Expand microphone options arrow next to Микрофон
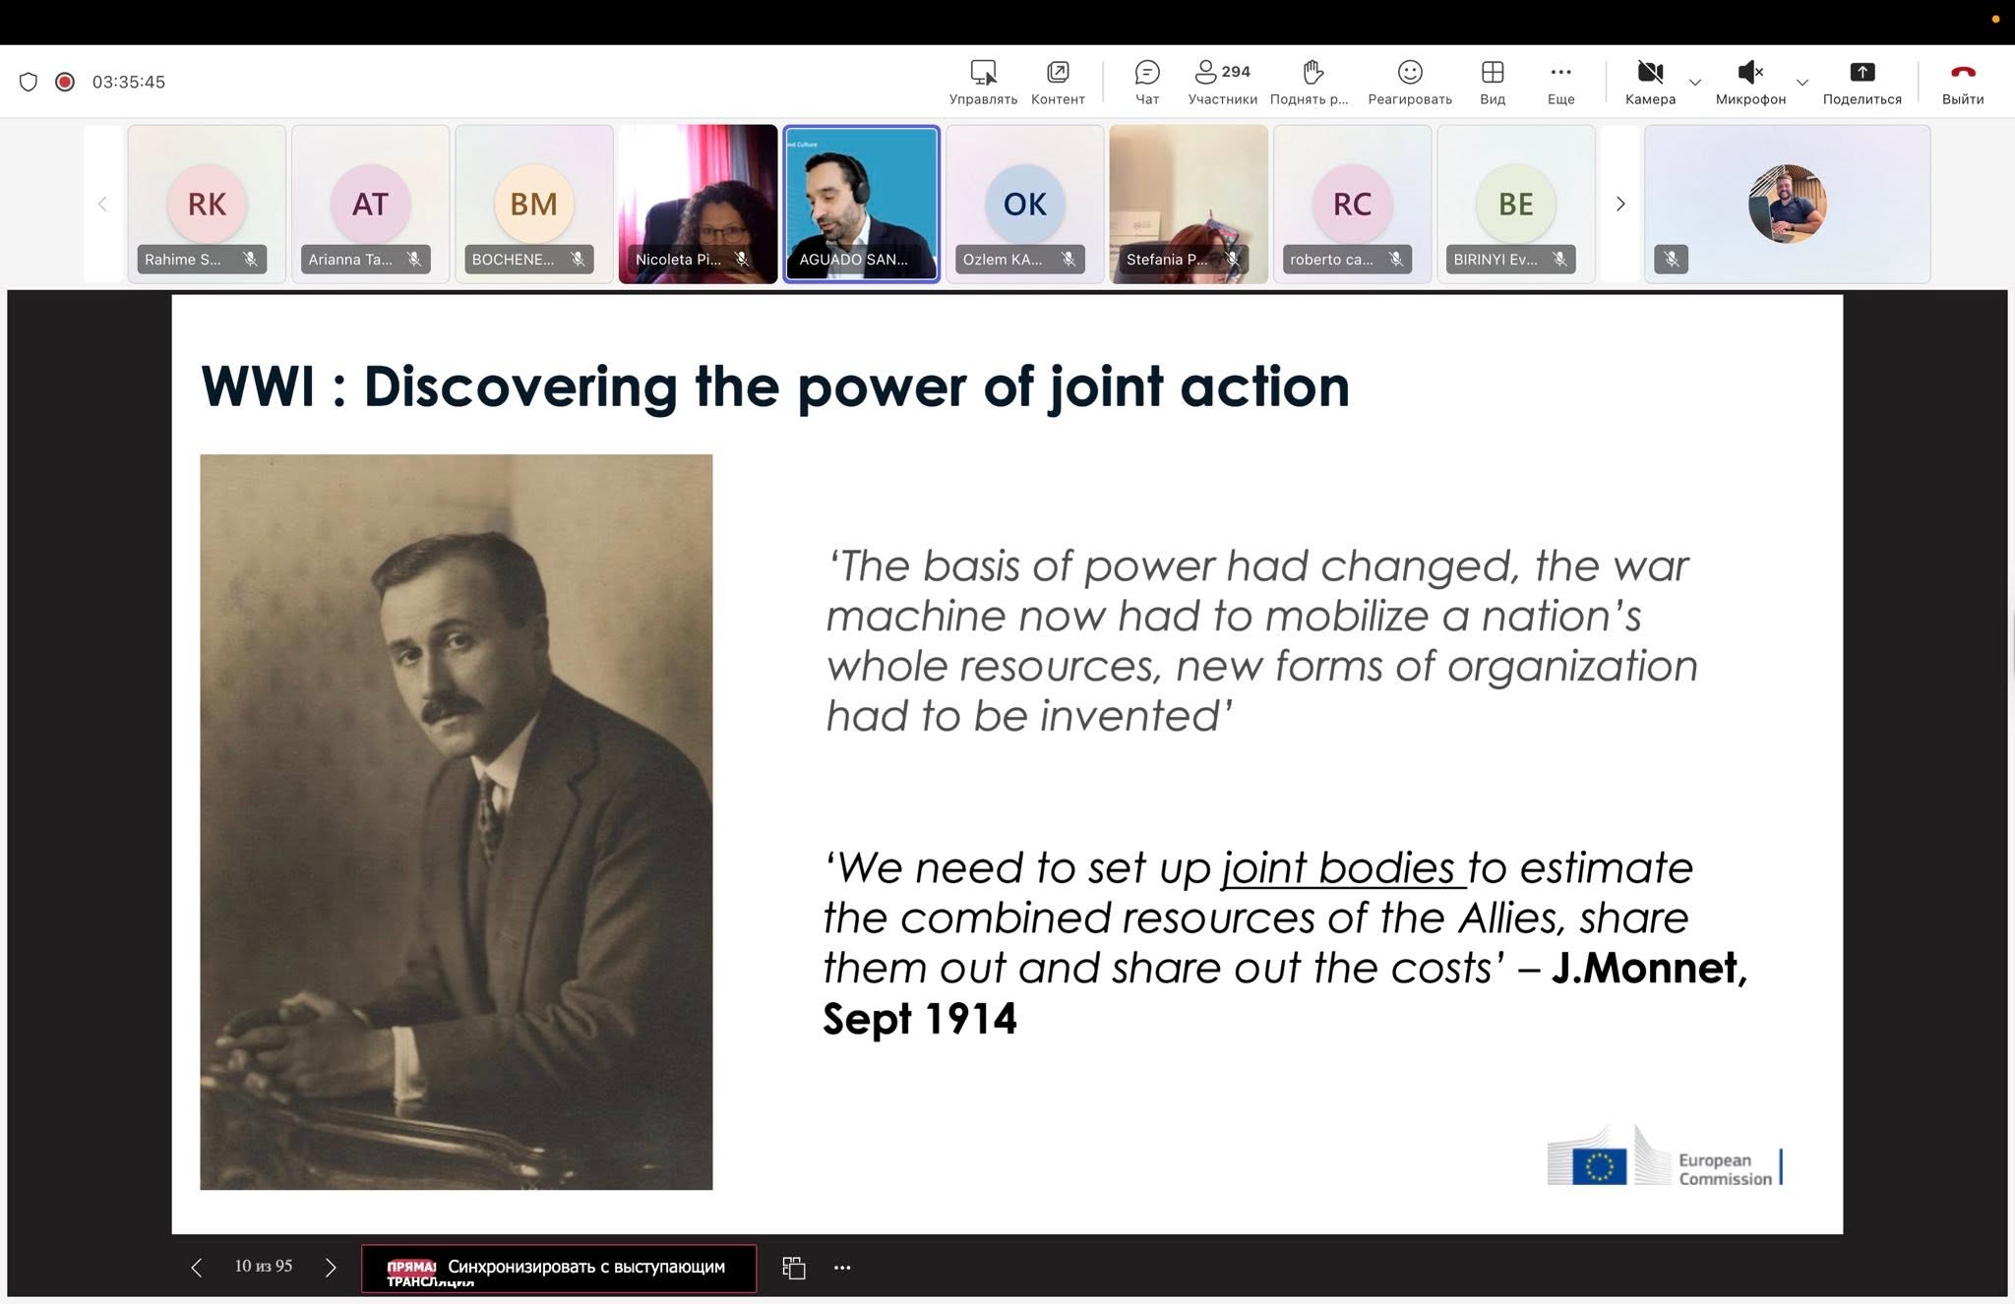 tap(1802, 83)
